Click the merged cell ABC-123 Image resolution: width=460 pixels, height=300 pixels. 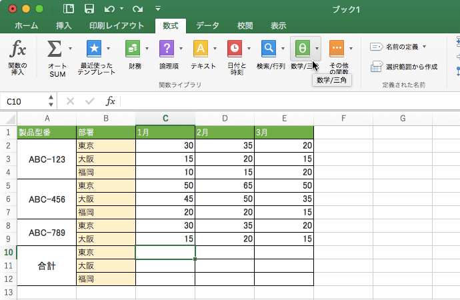(x=47, y=159)
